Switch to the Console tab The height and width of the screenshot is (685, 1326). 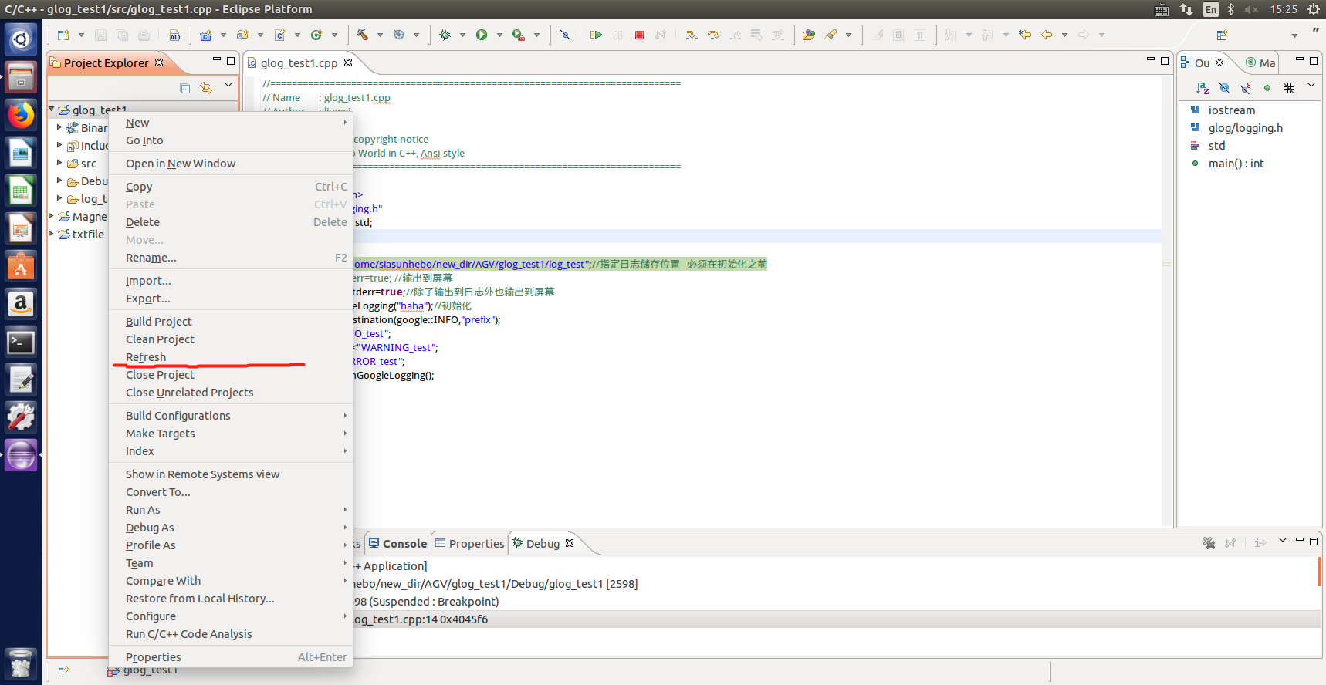pos(397,544)
